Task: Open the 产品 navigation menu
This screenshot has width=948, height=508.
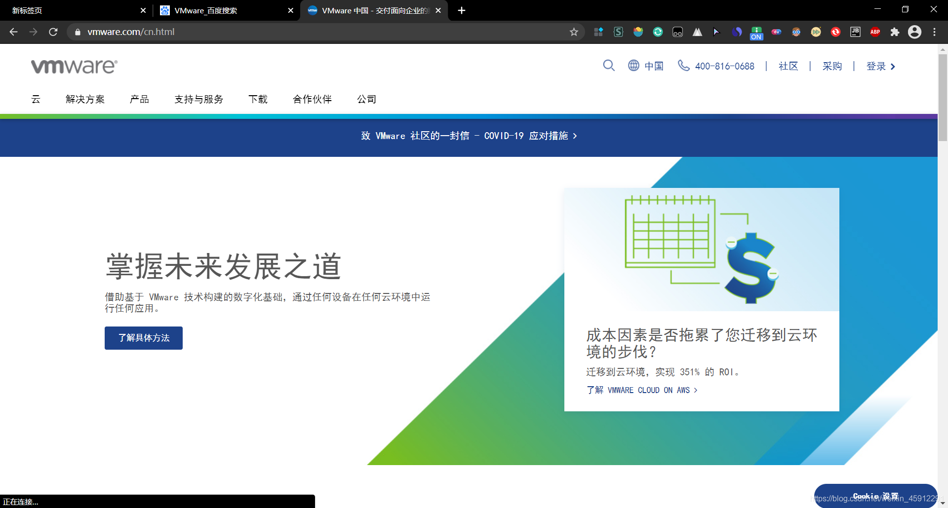Action: pos(139,99)
